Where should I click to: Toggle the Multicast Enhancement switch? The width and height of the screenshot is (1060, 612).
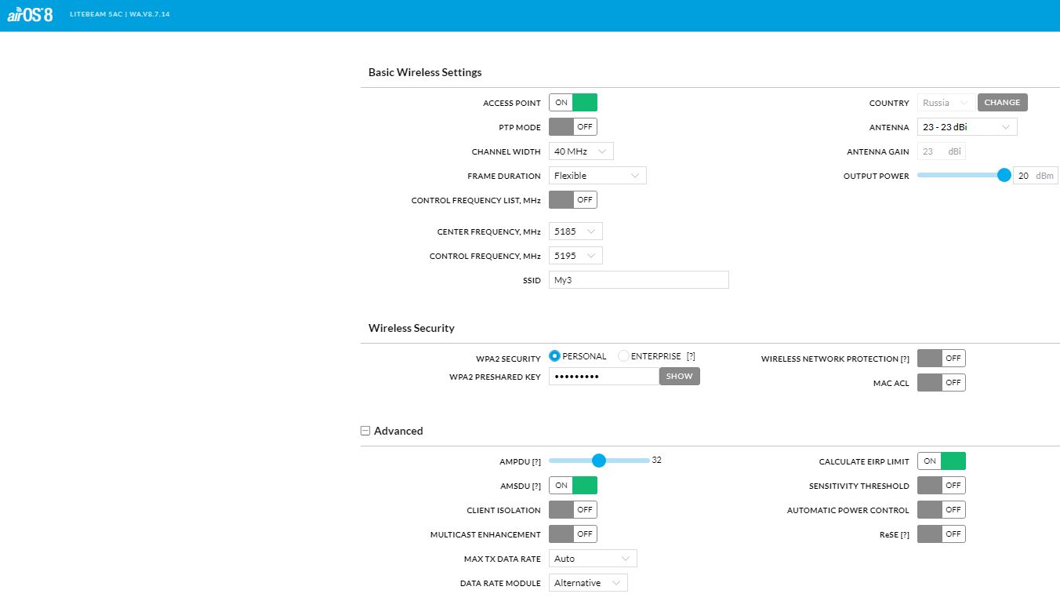click(573, 534)
